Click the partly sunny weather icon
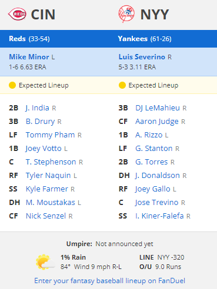 (x=45, y=262)
